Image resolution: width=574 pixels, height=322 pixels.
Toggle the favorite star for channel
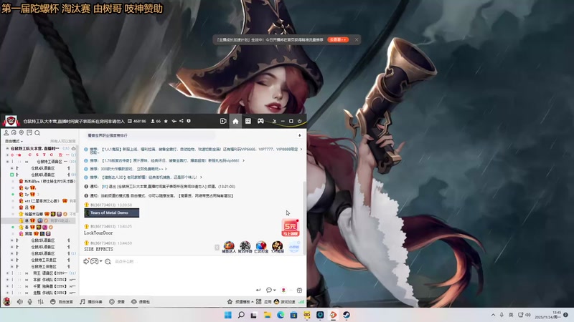(x=166, y=121)
